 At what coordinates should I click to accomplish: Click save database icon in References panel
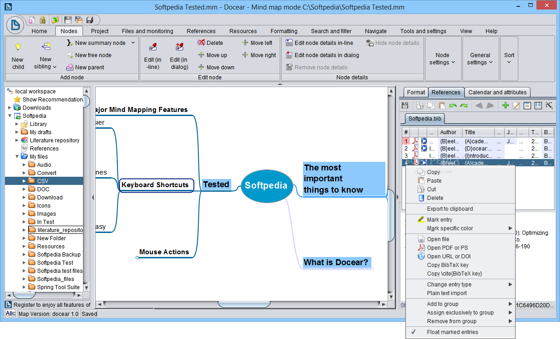405,105
